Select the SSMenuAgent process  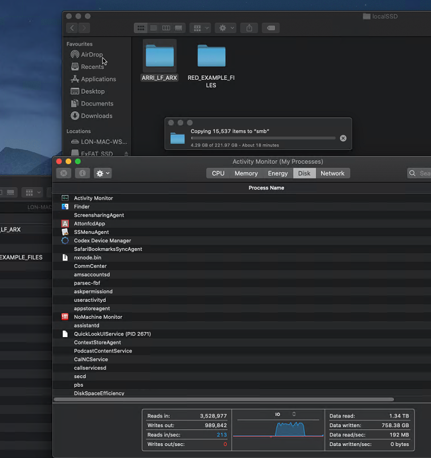click(242, 232)
